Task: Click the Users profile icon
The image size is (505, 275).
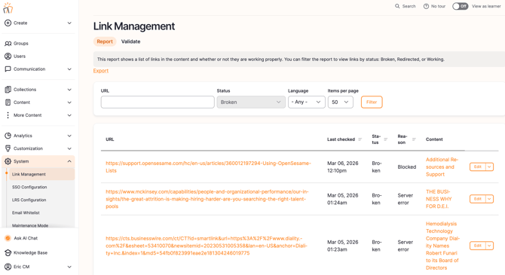Action: [x=8, y=56]
